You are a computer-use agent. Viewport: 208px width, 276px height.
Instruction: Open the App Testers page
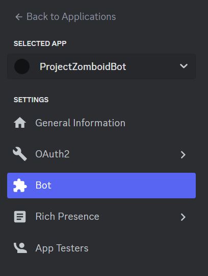[x=62, y=248]
